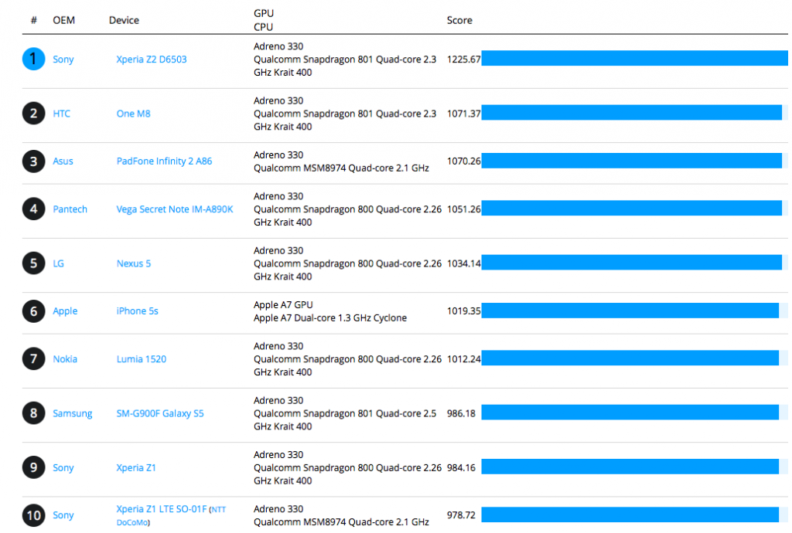The width and height of the screenshot is (792, 533).
Task: Select the 1225.67 score value
Action: tap(464, 59)
